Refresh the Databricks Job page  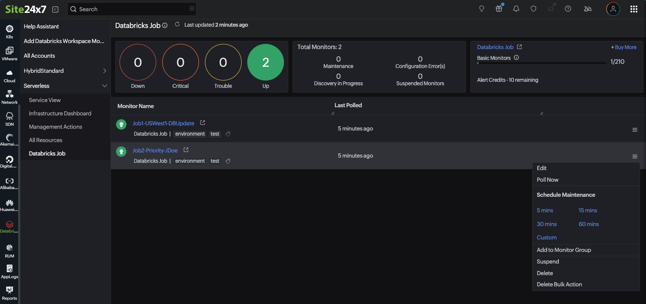177,25
